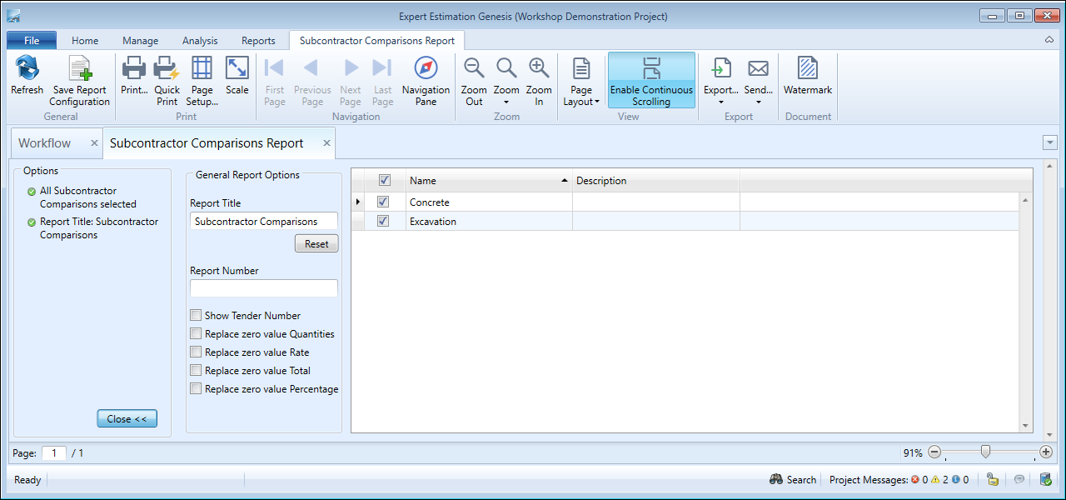Tick Replace zero value Rate checkbox
The height and width of the screenshot is (500, 1066).
click(196, 352)
